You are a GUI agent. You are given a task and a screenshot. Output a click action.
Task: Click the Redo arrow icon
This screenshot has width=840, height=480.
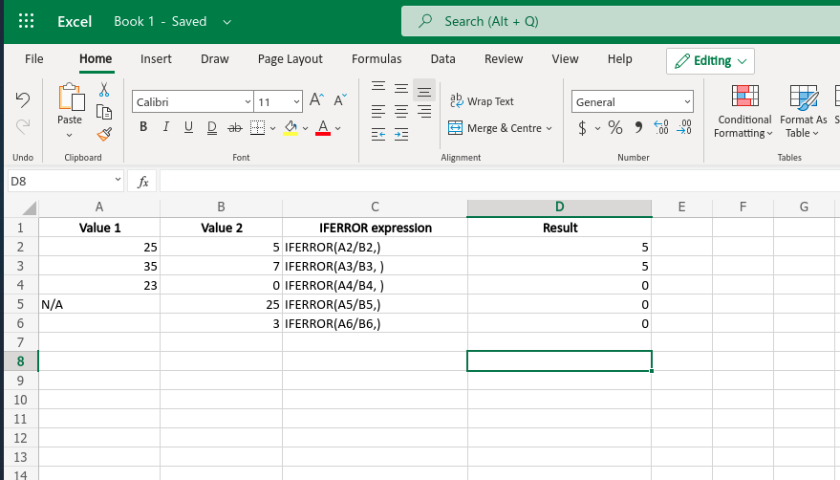(x=23, y=127)
